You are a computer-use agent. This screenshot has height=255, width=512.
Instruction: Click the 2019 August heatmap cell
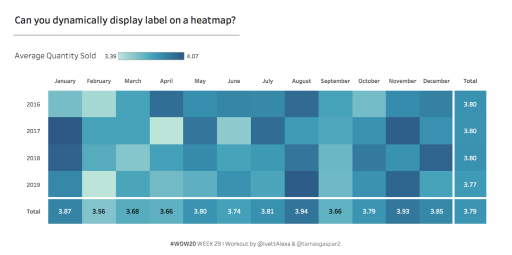(x=301, y=185)
